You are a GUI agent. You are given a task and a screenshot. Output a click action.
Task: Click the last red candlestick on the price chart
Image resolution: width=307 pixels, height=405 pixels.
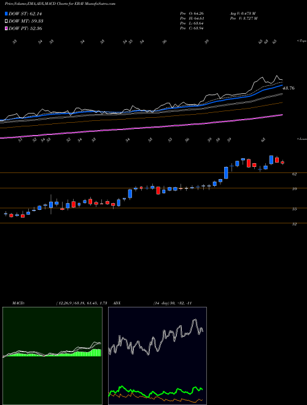tap(282, 163)
